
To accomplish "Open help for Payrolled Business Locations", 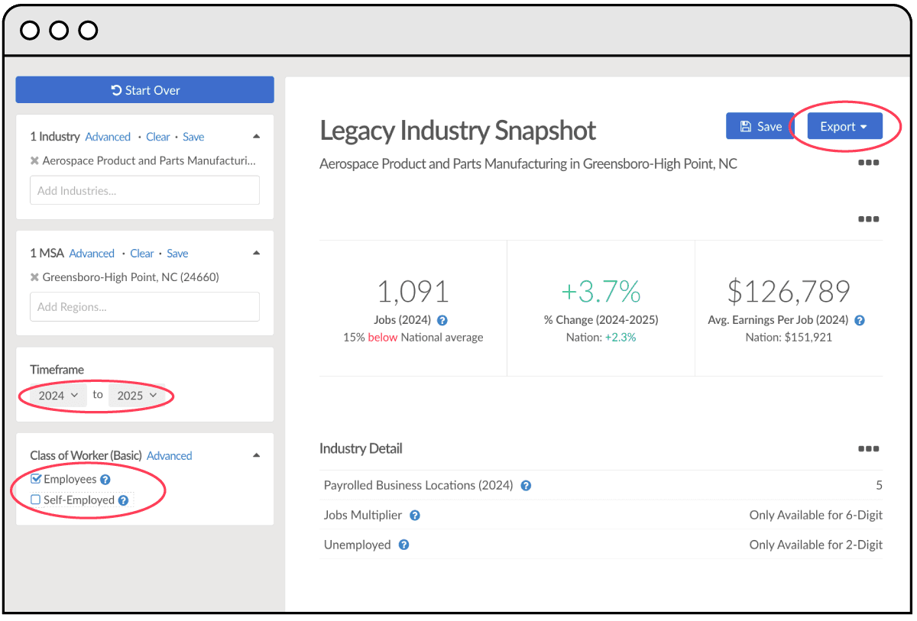I will pos(526,485).
